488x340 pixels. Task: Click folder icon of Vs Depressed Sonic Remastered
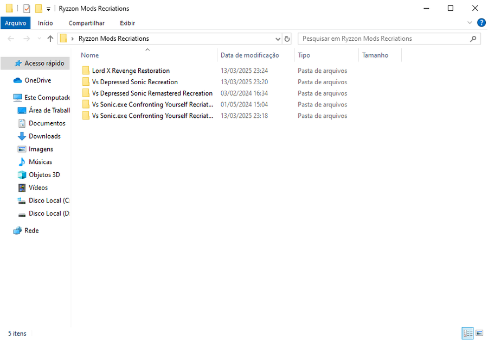click(x=86, y=93)
